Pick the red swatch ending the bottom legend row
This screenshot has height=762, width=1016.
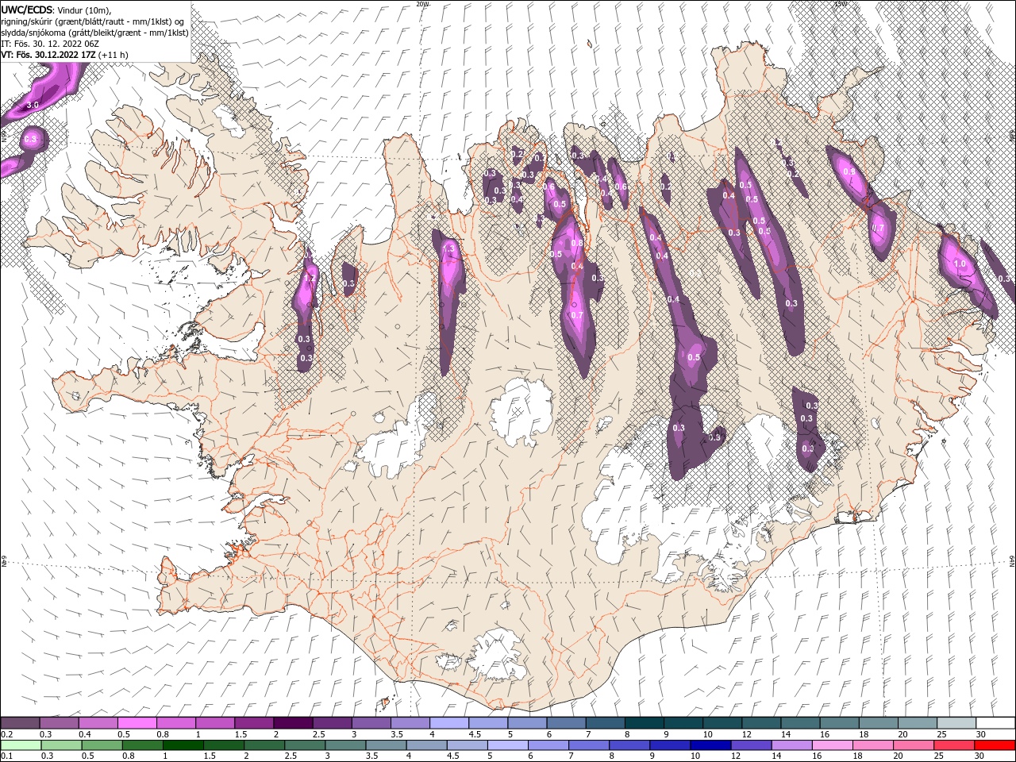click(994, 745)
